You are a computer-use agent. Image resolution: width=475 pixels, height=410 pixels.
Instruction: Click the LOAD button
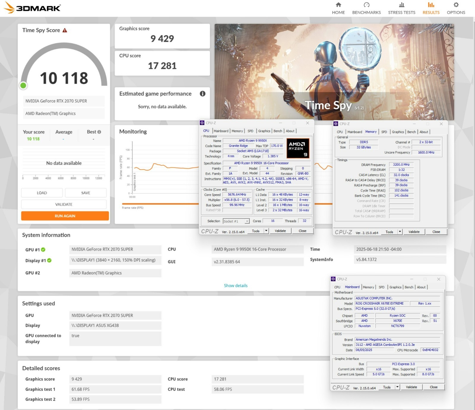[x=42, y=193]
